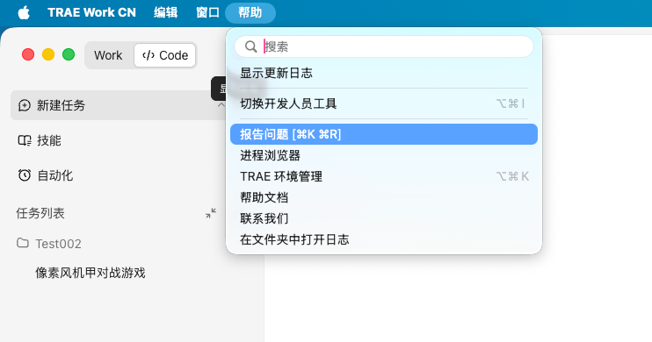
Task: Expand the chevron beside 新建任务
Action: (x=221, y=105)
